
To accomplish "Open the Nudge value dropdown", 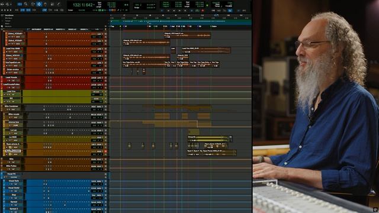I will (x=155, y=8).
